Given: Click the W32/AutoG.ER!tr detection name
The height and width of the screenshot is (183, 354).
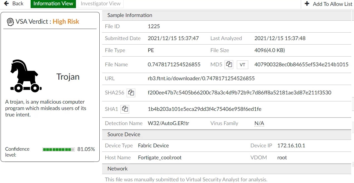Looking at the screenshot, I should pyautogui.click(x=168, y=123).
